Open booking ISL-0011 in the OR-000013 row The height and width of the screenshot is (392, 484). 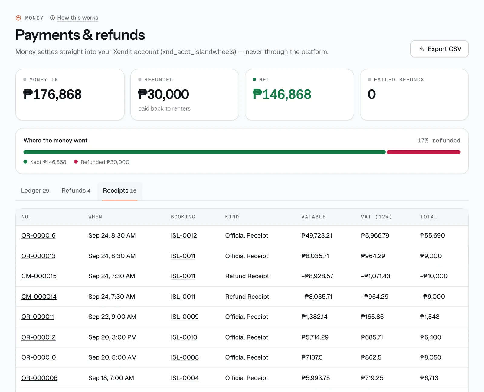coord(183,256)
